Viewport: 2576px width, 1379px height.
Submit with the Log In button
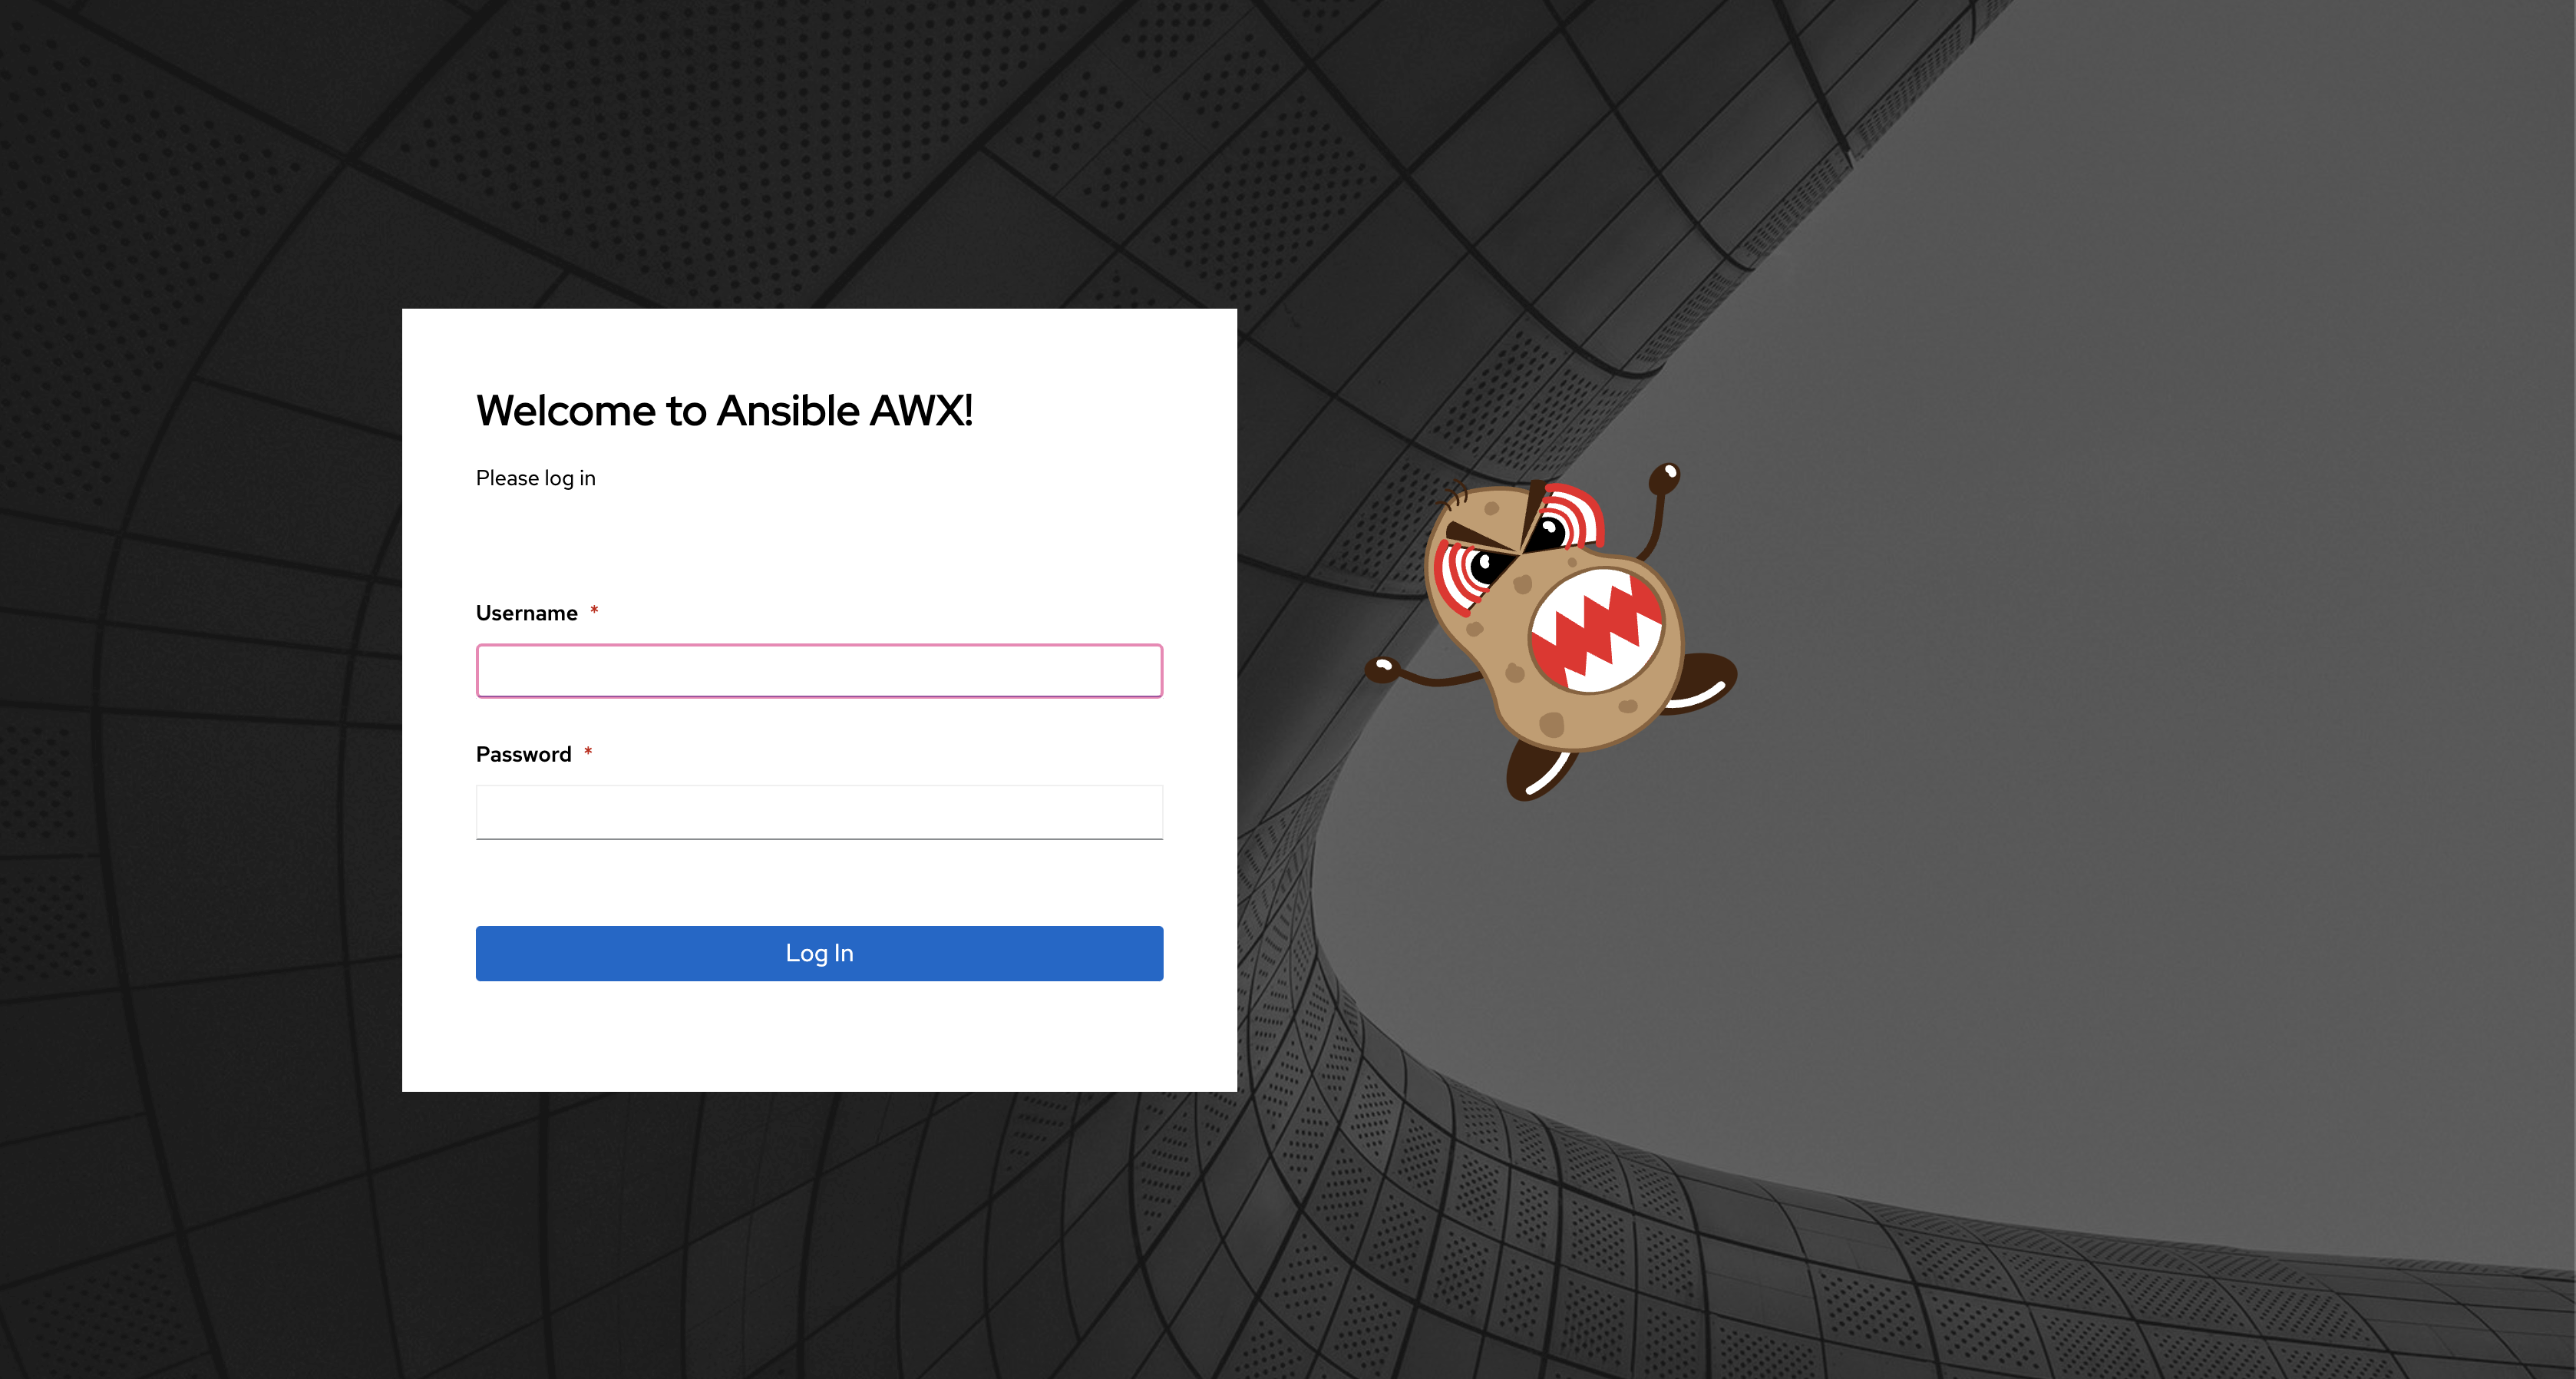819,953
